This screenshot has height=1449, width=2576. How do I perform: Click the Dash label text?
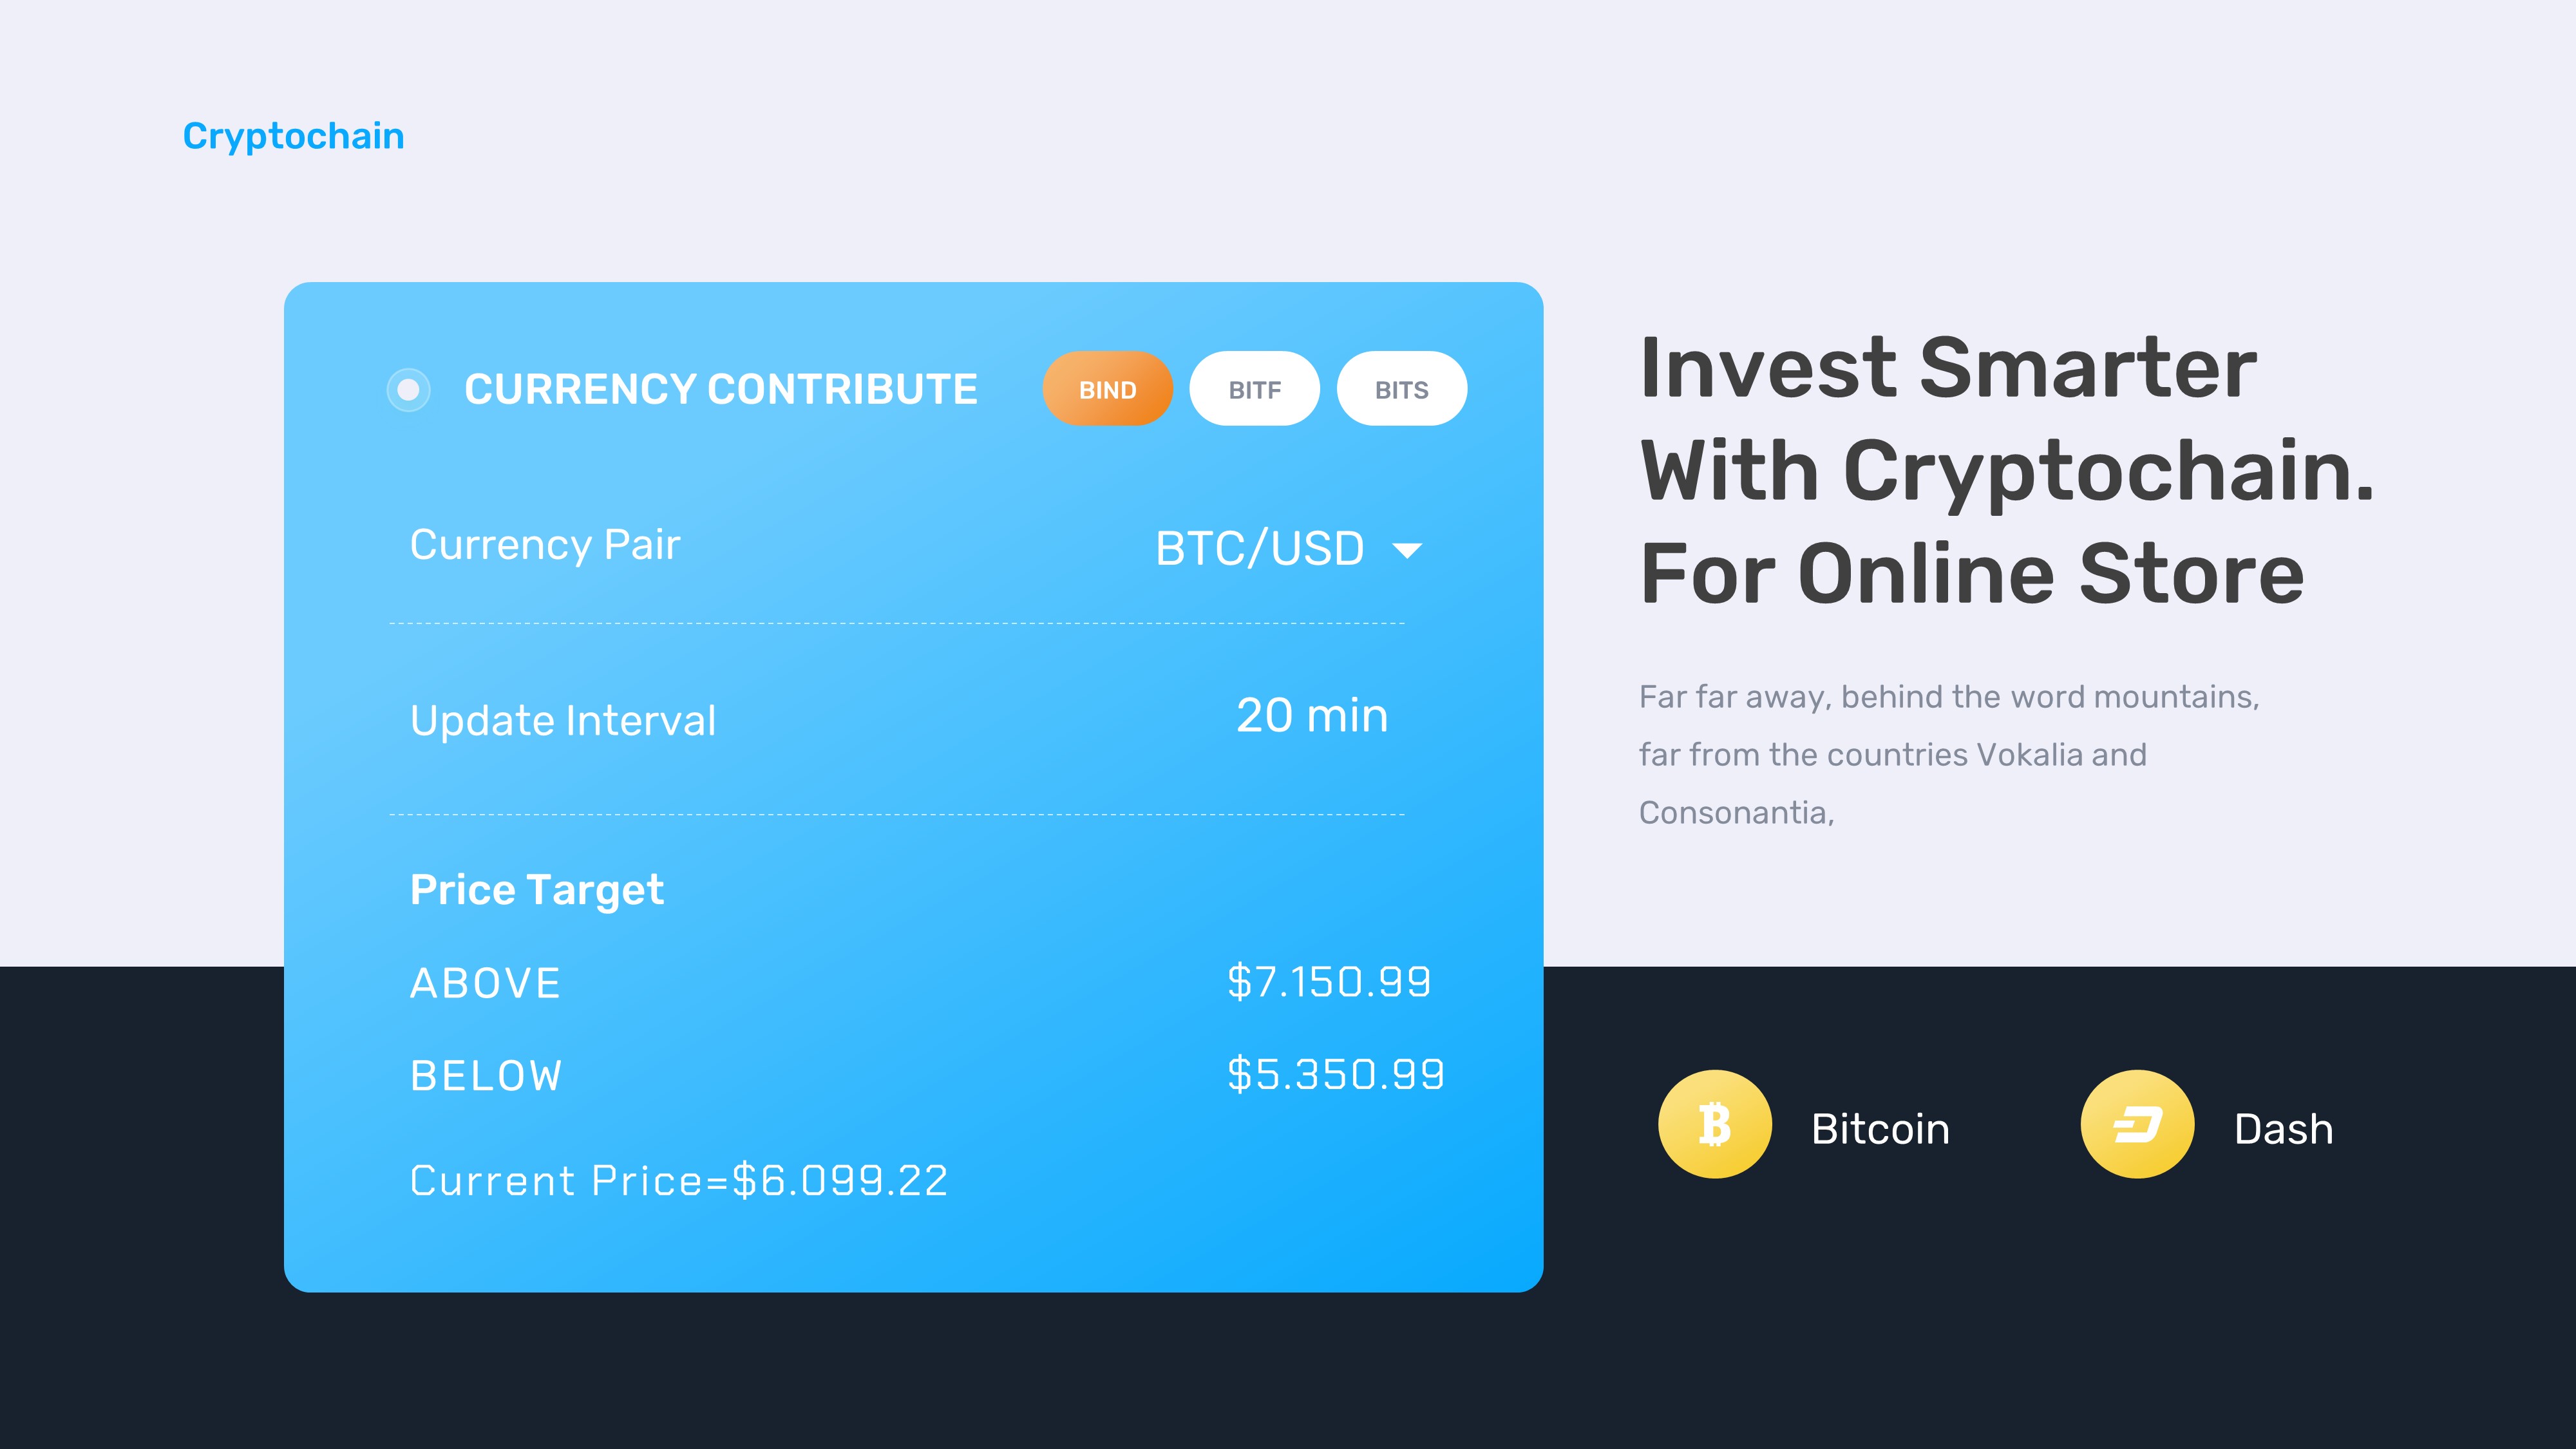pos(2283,1129)
